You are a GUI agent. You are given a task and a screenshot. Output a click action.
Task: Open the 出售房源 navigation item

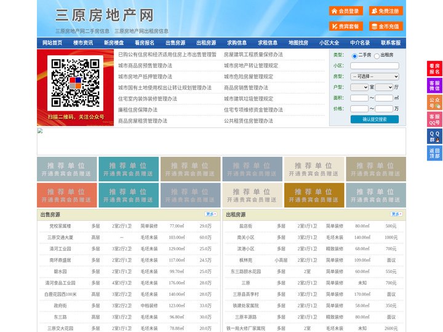(x=175, y=43)
